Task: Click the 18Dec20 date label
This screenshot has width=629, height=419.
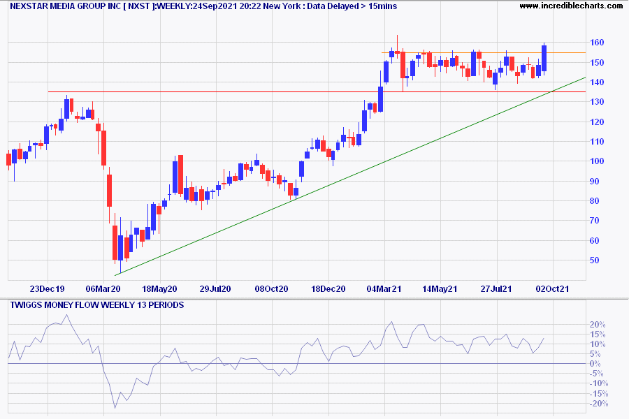Action: click(x=328, y=288)
